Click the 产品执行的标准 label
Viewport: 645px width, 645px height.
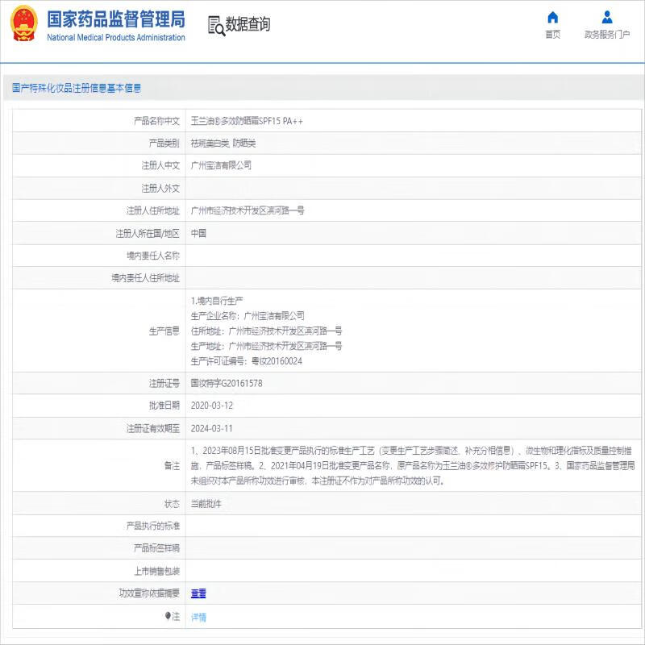click(153, 526)
